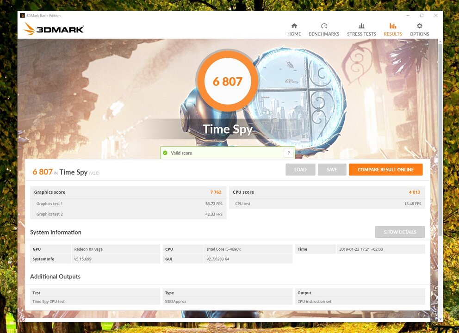The width and height of the screenshot is (459, 333).
Task: Open the Stress Tests chart icon
Action: click(361, 26)
